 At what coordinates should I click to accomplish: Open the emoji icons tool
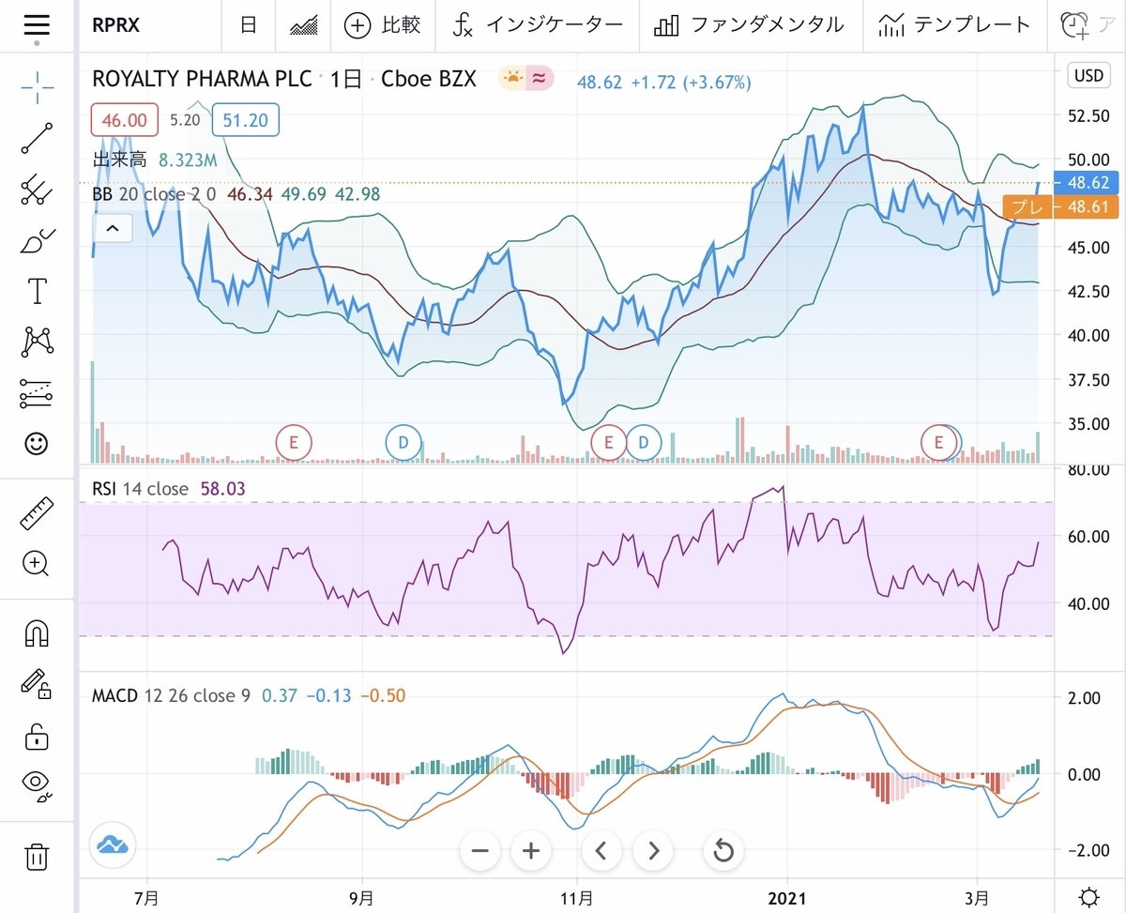37,444
